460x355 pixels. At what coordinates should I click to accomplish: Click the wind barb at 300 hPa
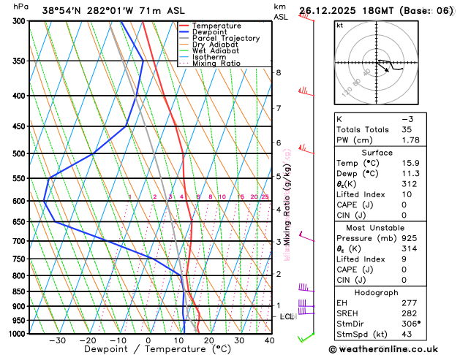(x=306, y=17)
